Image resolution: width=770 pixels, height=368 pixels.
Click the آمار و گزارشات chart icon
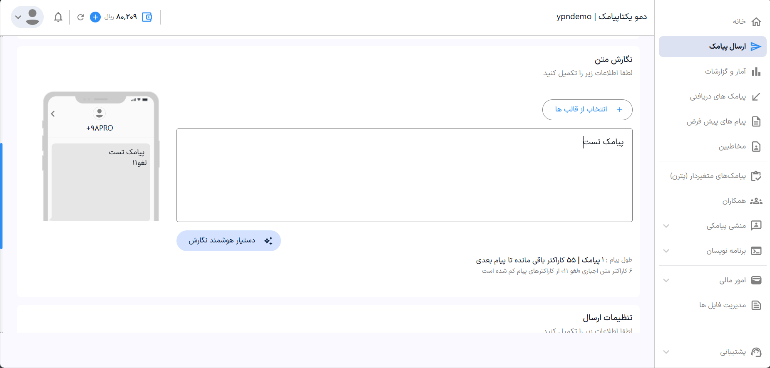[756, 72]
